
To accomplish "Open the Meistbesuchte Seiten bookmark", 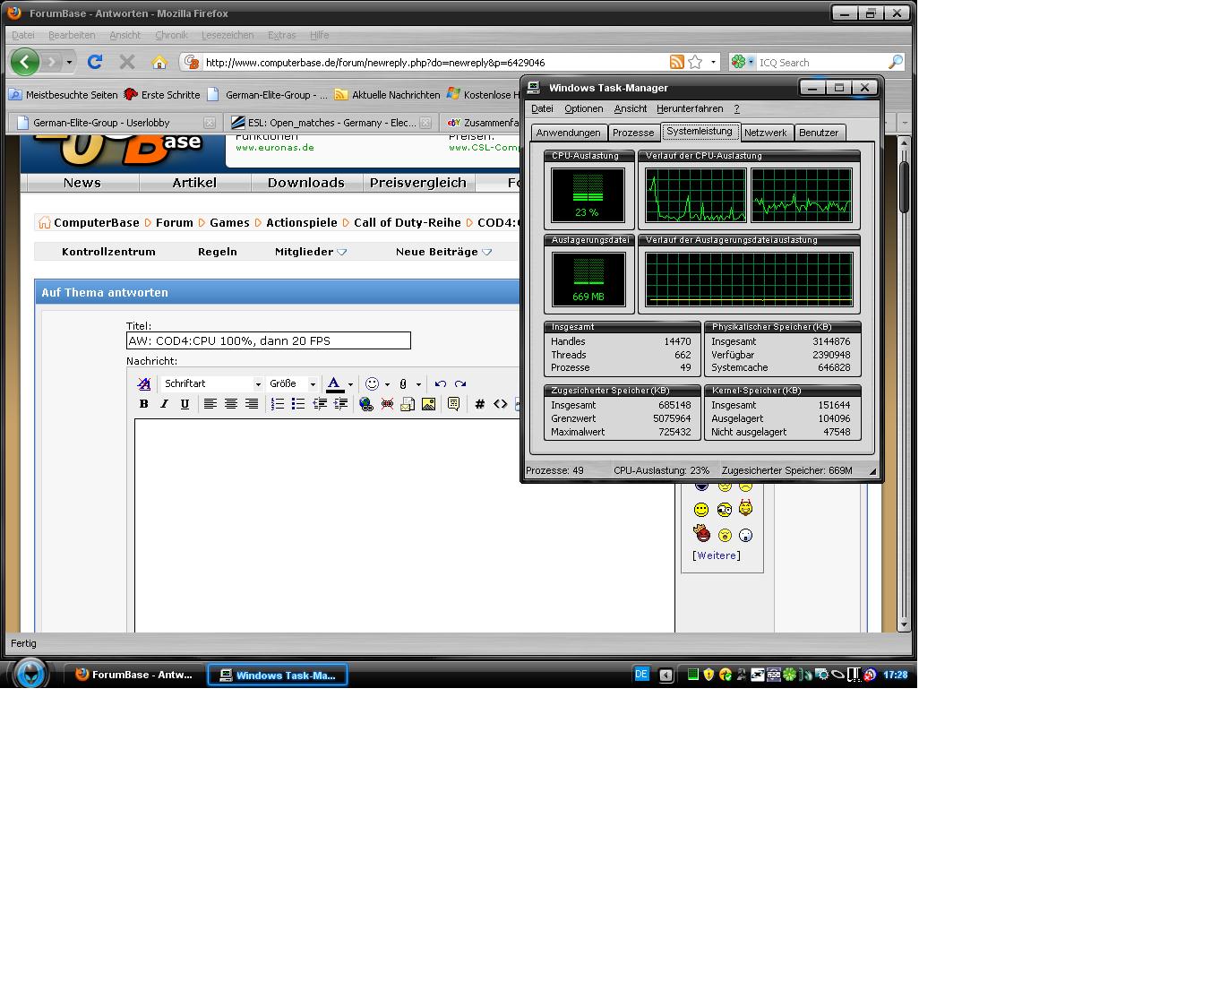I will coord(63,94).
